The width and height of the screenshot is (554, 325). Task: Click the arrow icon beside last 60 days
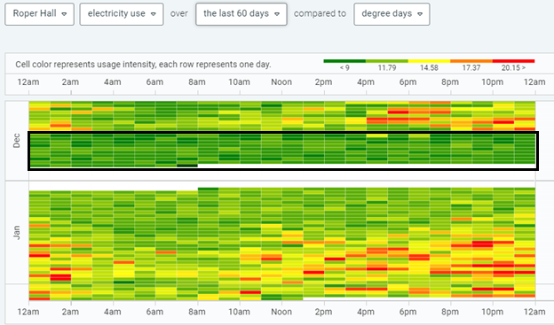pos(277,14)
